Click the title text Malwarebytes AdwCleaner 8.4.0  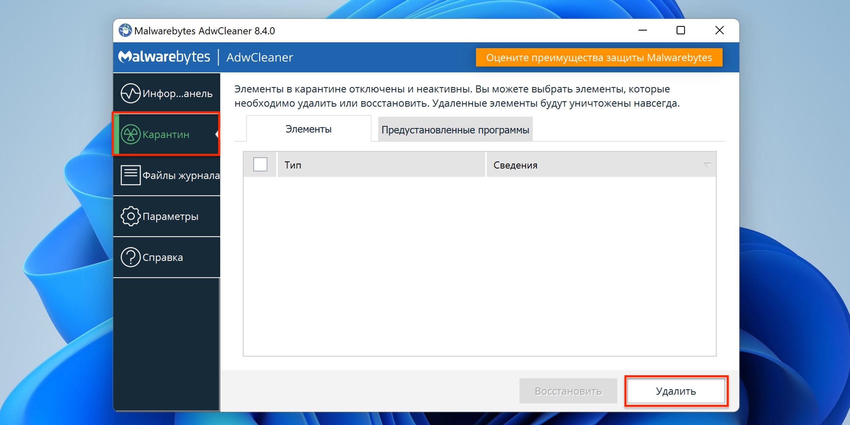[204, 31]
